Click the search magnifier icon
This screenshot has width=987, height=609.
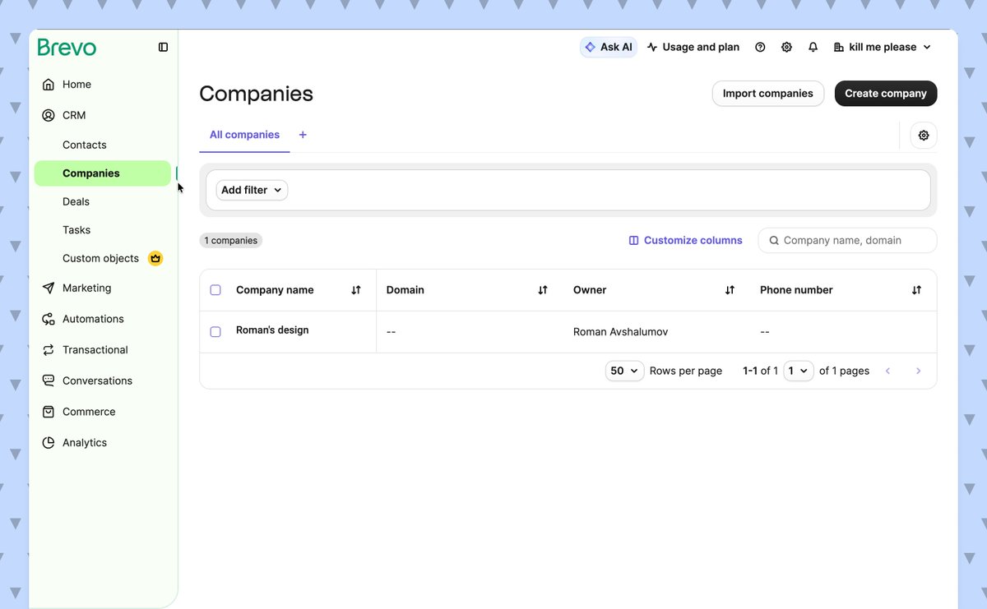coord(774,241)
